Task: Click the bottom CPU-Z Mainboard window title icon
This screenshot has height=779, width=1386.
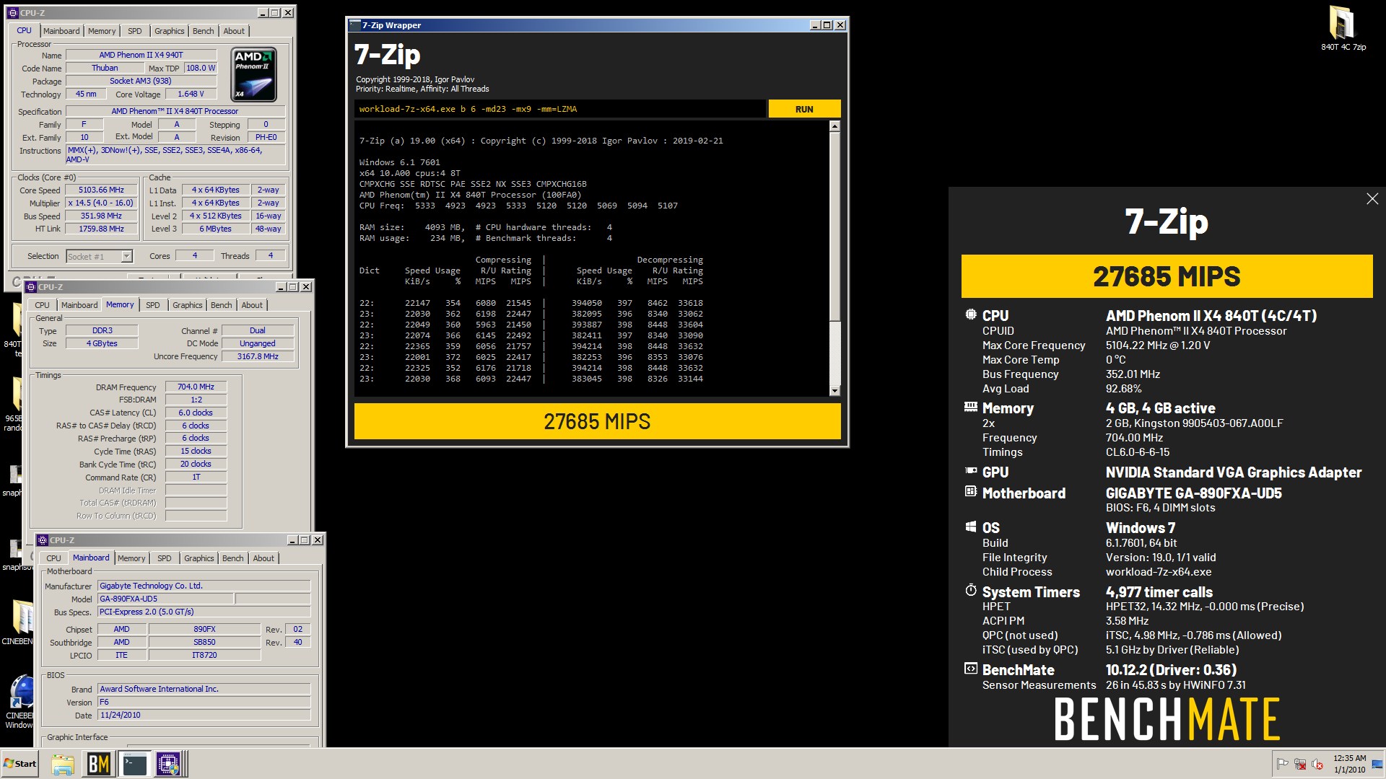Action: tap(43, 540)
